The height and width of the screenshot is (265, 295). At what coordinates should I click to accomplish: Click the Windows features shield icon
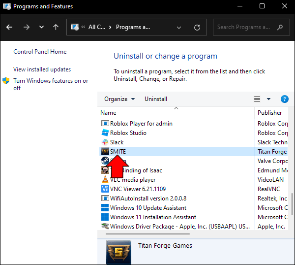click(x=6, y=81)
